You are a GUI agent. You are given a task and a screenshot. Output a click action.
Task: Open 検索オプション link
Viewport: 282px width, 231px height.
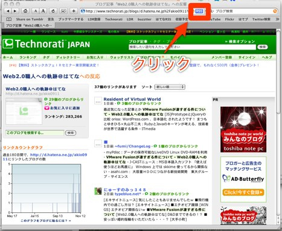pyautogui.click(x=240, y=42)
